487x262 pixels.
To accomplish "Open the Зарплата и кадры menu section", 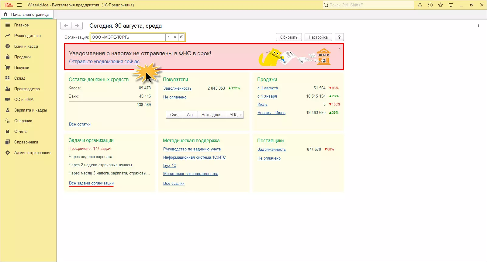I will [x=30, y=110].
